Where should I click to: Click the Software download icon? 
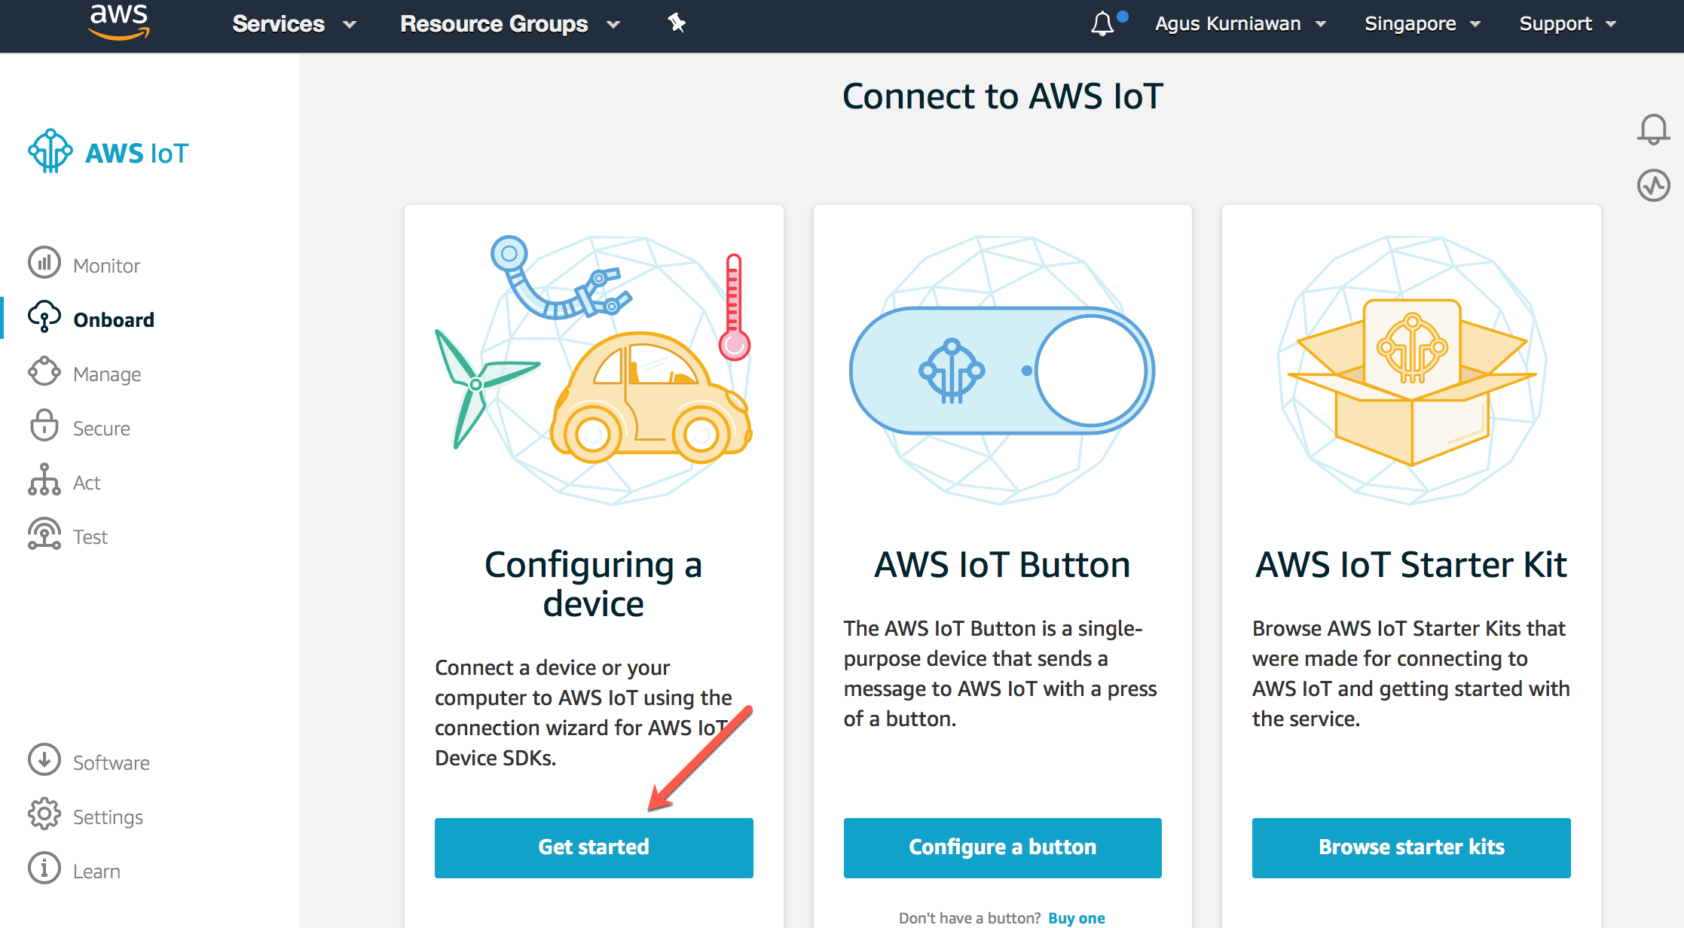click(44, 760)
